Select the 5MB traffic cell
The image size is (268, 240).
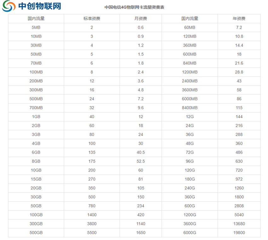pos(36,27)
